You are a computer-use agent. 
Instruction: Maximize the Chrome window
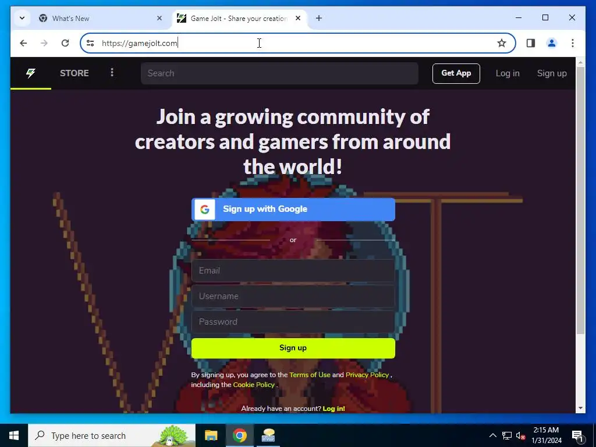(545, 17)
